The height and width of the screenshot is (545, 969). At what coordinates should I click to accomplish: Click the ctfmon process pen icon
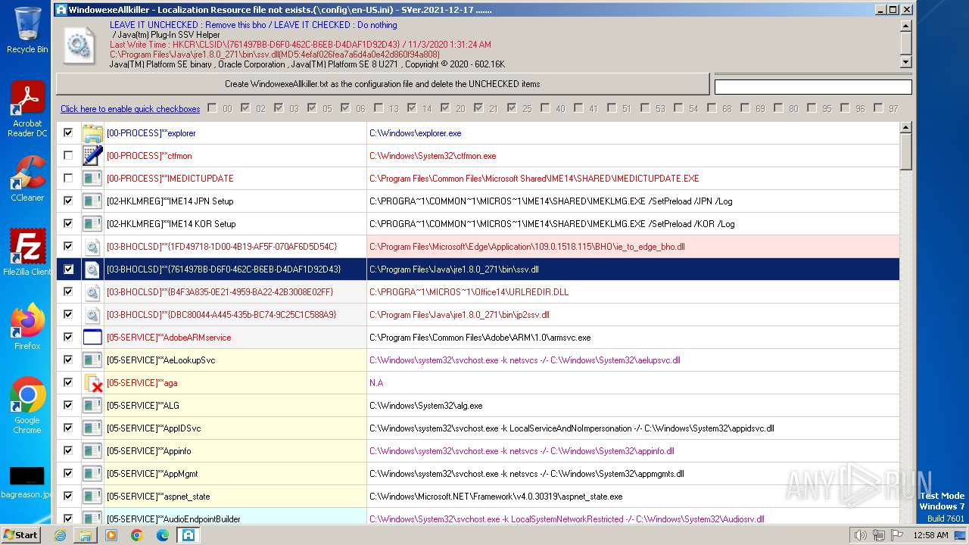(92, 156)
